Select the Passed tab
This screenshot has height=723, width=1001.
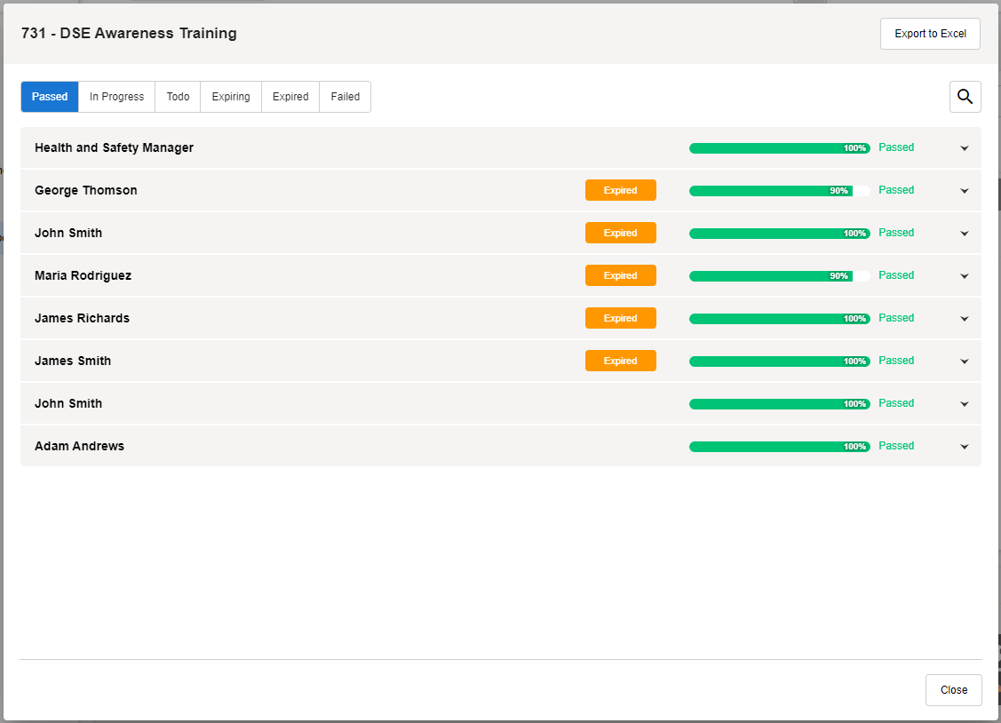pos(50,97)
